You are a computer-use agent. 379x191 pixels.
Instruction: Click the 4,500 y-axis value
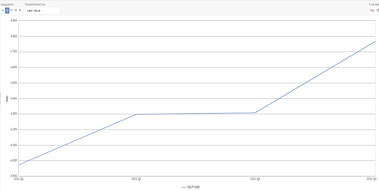click(x=14, y=83)
